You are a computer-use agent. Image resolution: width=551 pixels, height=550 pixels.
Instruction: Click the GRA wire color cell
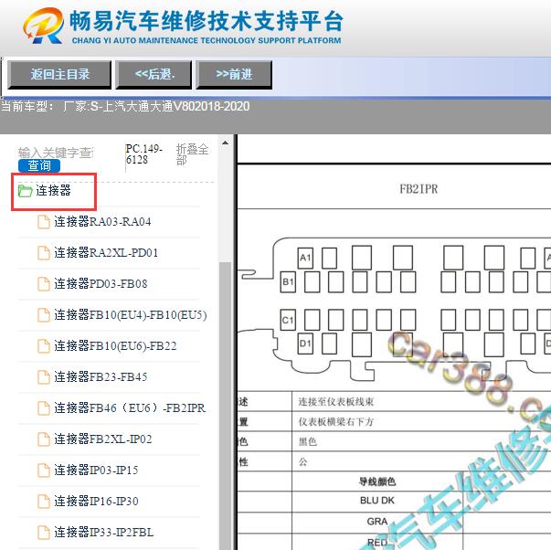377,521
